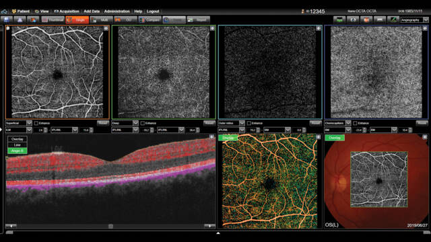Open the Outer retina slab dropdown
431x242 pixels.
[x=231, y=123]
